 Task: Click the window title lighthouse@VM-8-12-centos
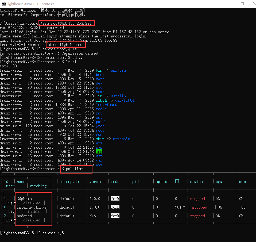31,4
